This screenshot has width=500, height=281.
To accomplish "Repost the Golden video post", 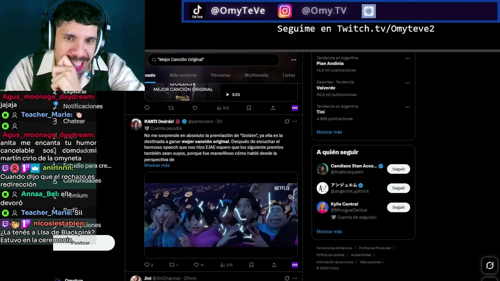I will point(171,108).
